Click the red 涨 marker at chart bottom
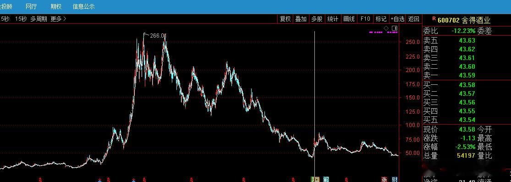This screenshot has height=182, width=511. pyautogui.click(x=385, y=179)
